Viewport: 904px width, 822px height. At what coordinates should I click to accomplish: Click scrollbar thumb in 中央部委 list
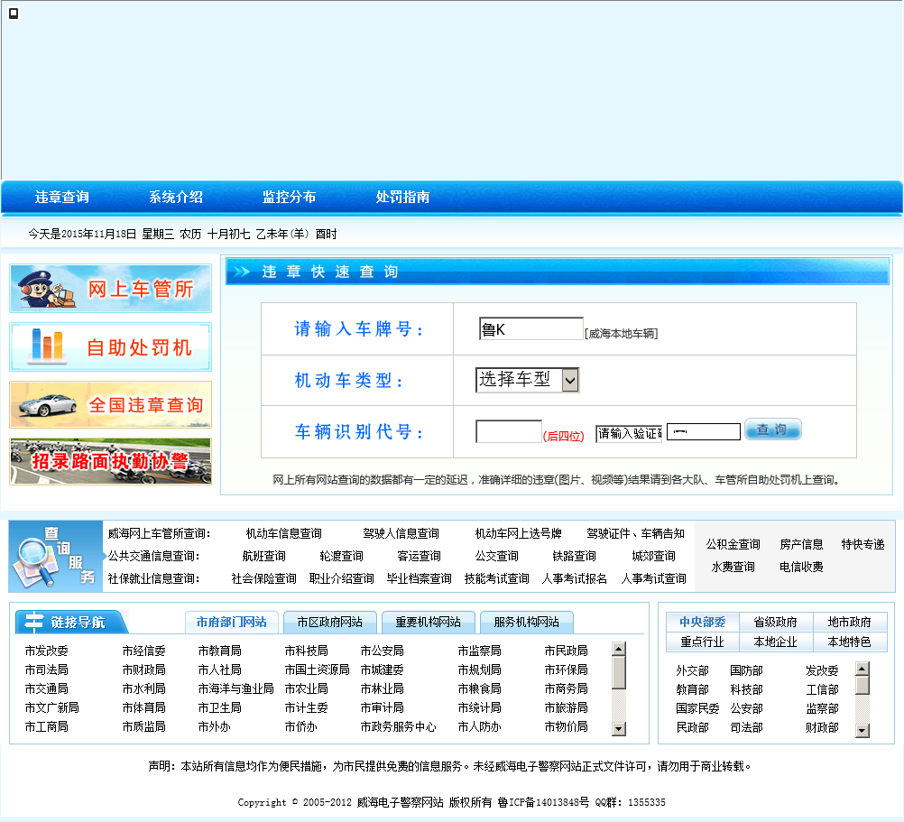862,686
